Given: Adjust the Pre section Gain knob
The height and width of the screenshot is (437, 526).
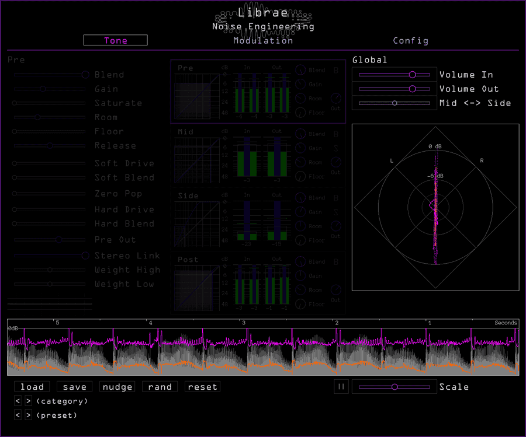Looking at the screenshot, I should [300, 84].
